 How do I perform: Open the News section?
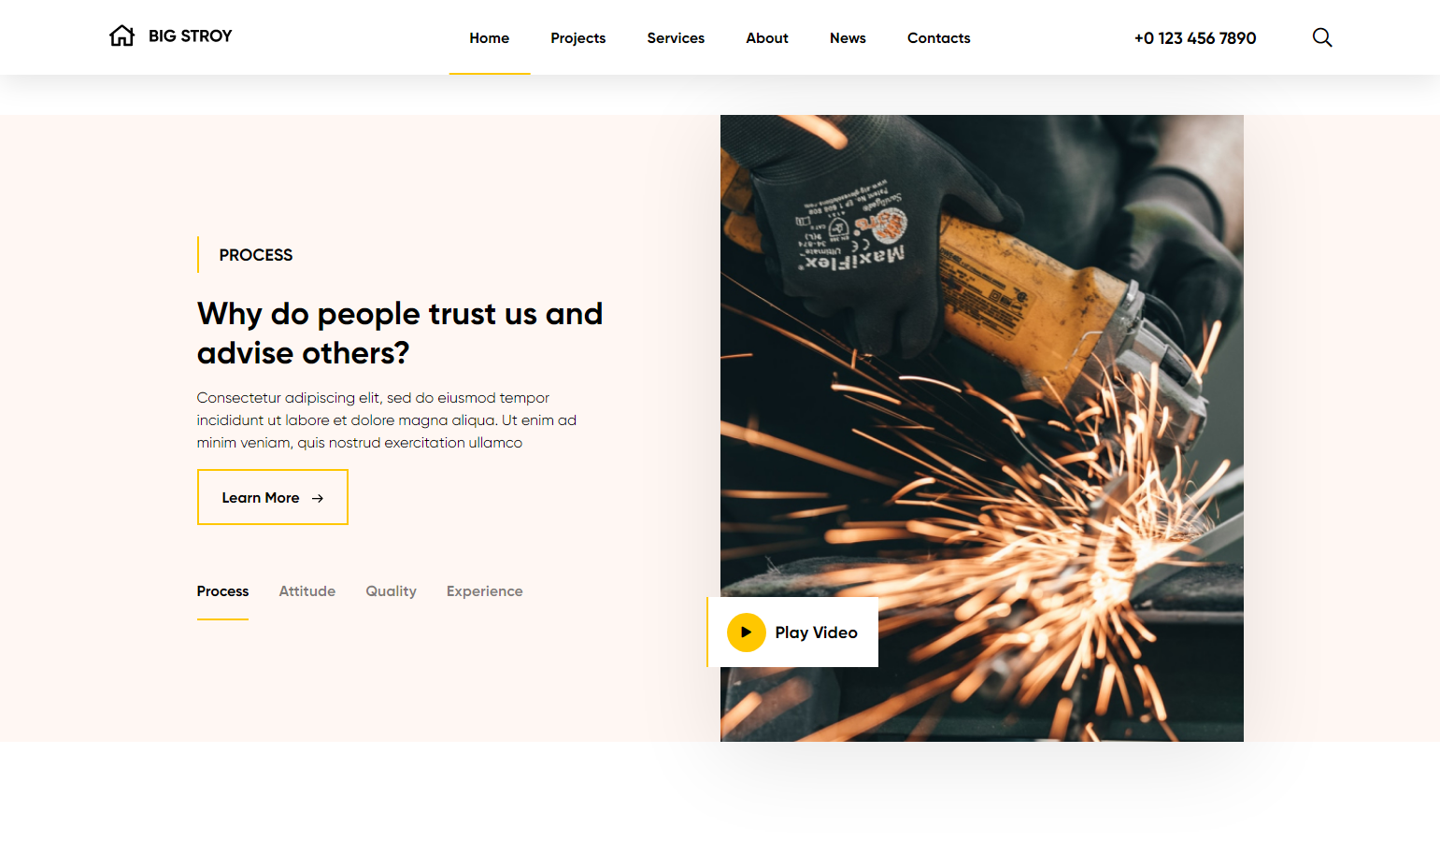pyautogui.click(x=848, y=38)
